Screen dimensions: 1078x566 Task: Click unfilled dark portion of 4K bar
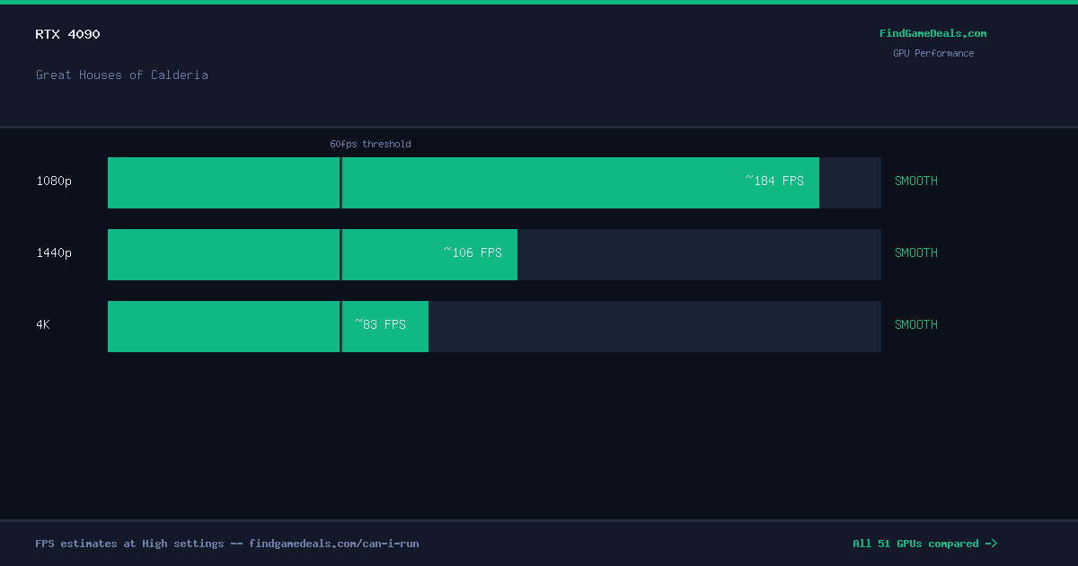(x=655, y=326)
